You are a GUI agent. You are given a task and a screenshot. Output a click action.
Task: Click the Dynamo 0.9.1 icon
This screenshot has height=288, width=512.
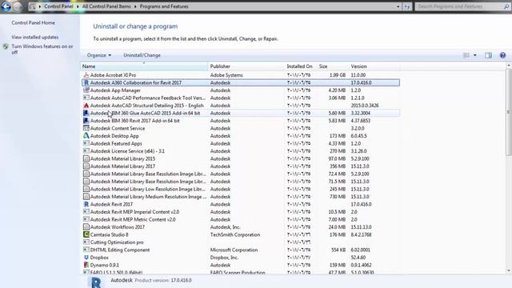pos(86,265)
